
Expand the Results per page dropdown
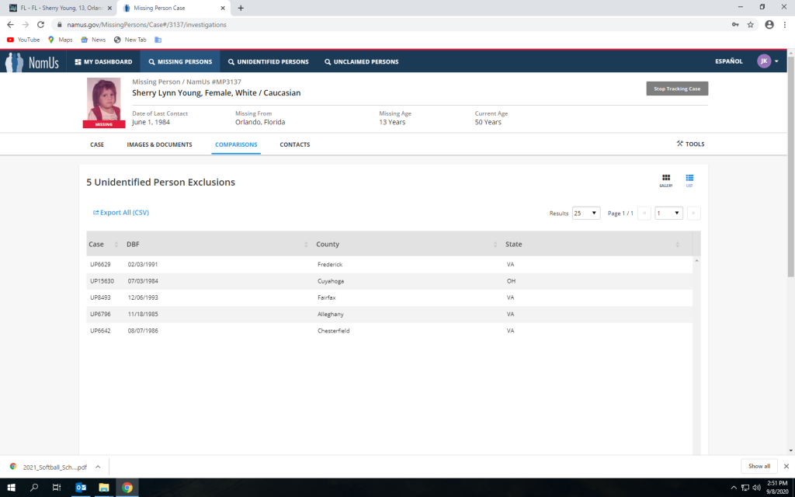585,213
